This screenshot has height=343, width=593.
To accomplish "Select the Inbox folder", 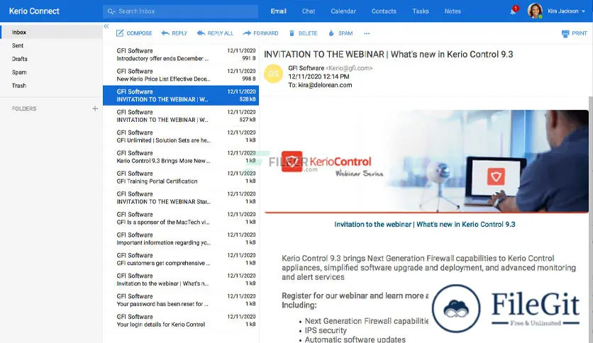I will (x=52, y=32).
